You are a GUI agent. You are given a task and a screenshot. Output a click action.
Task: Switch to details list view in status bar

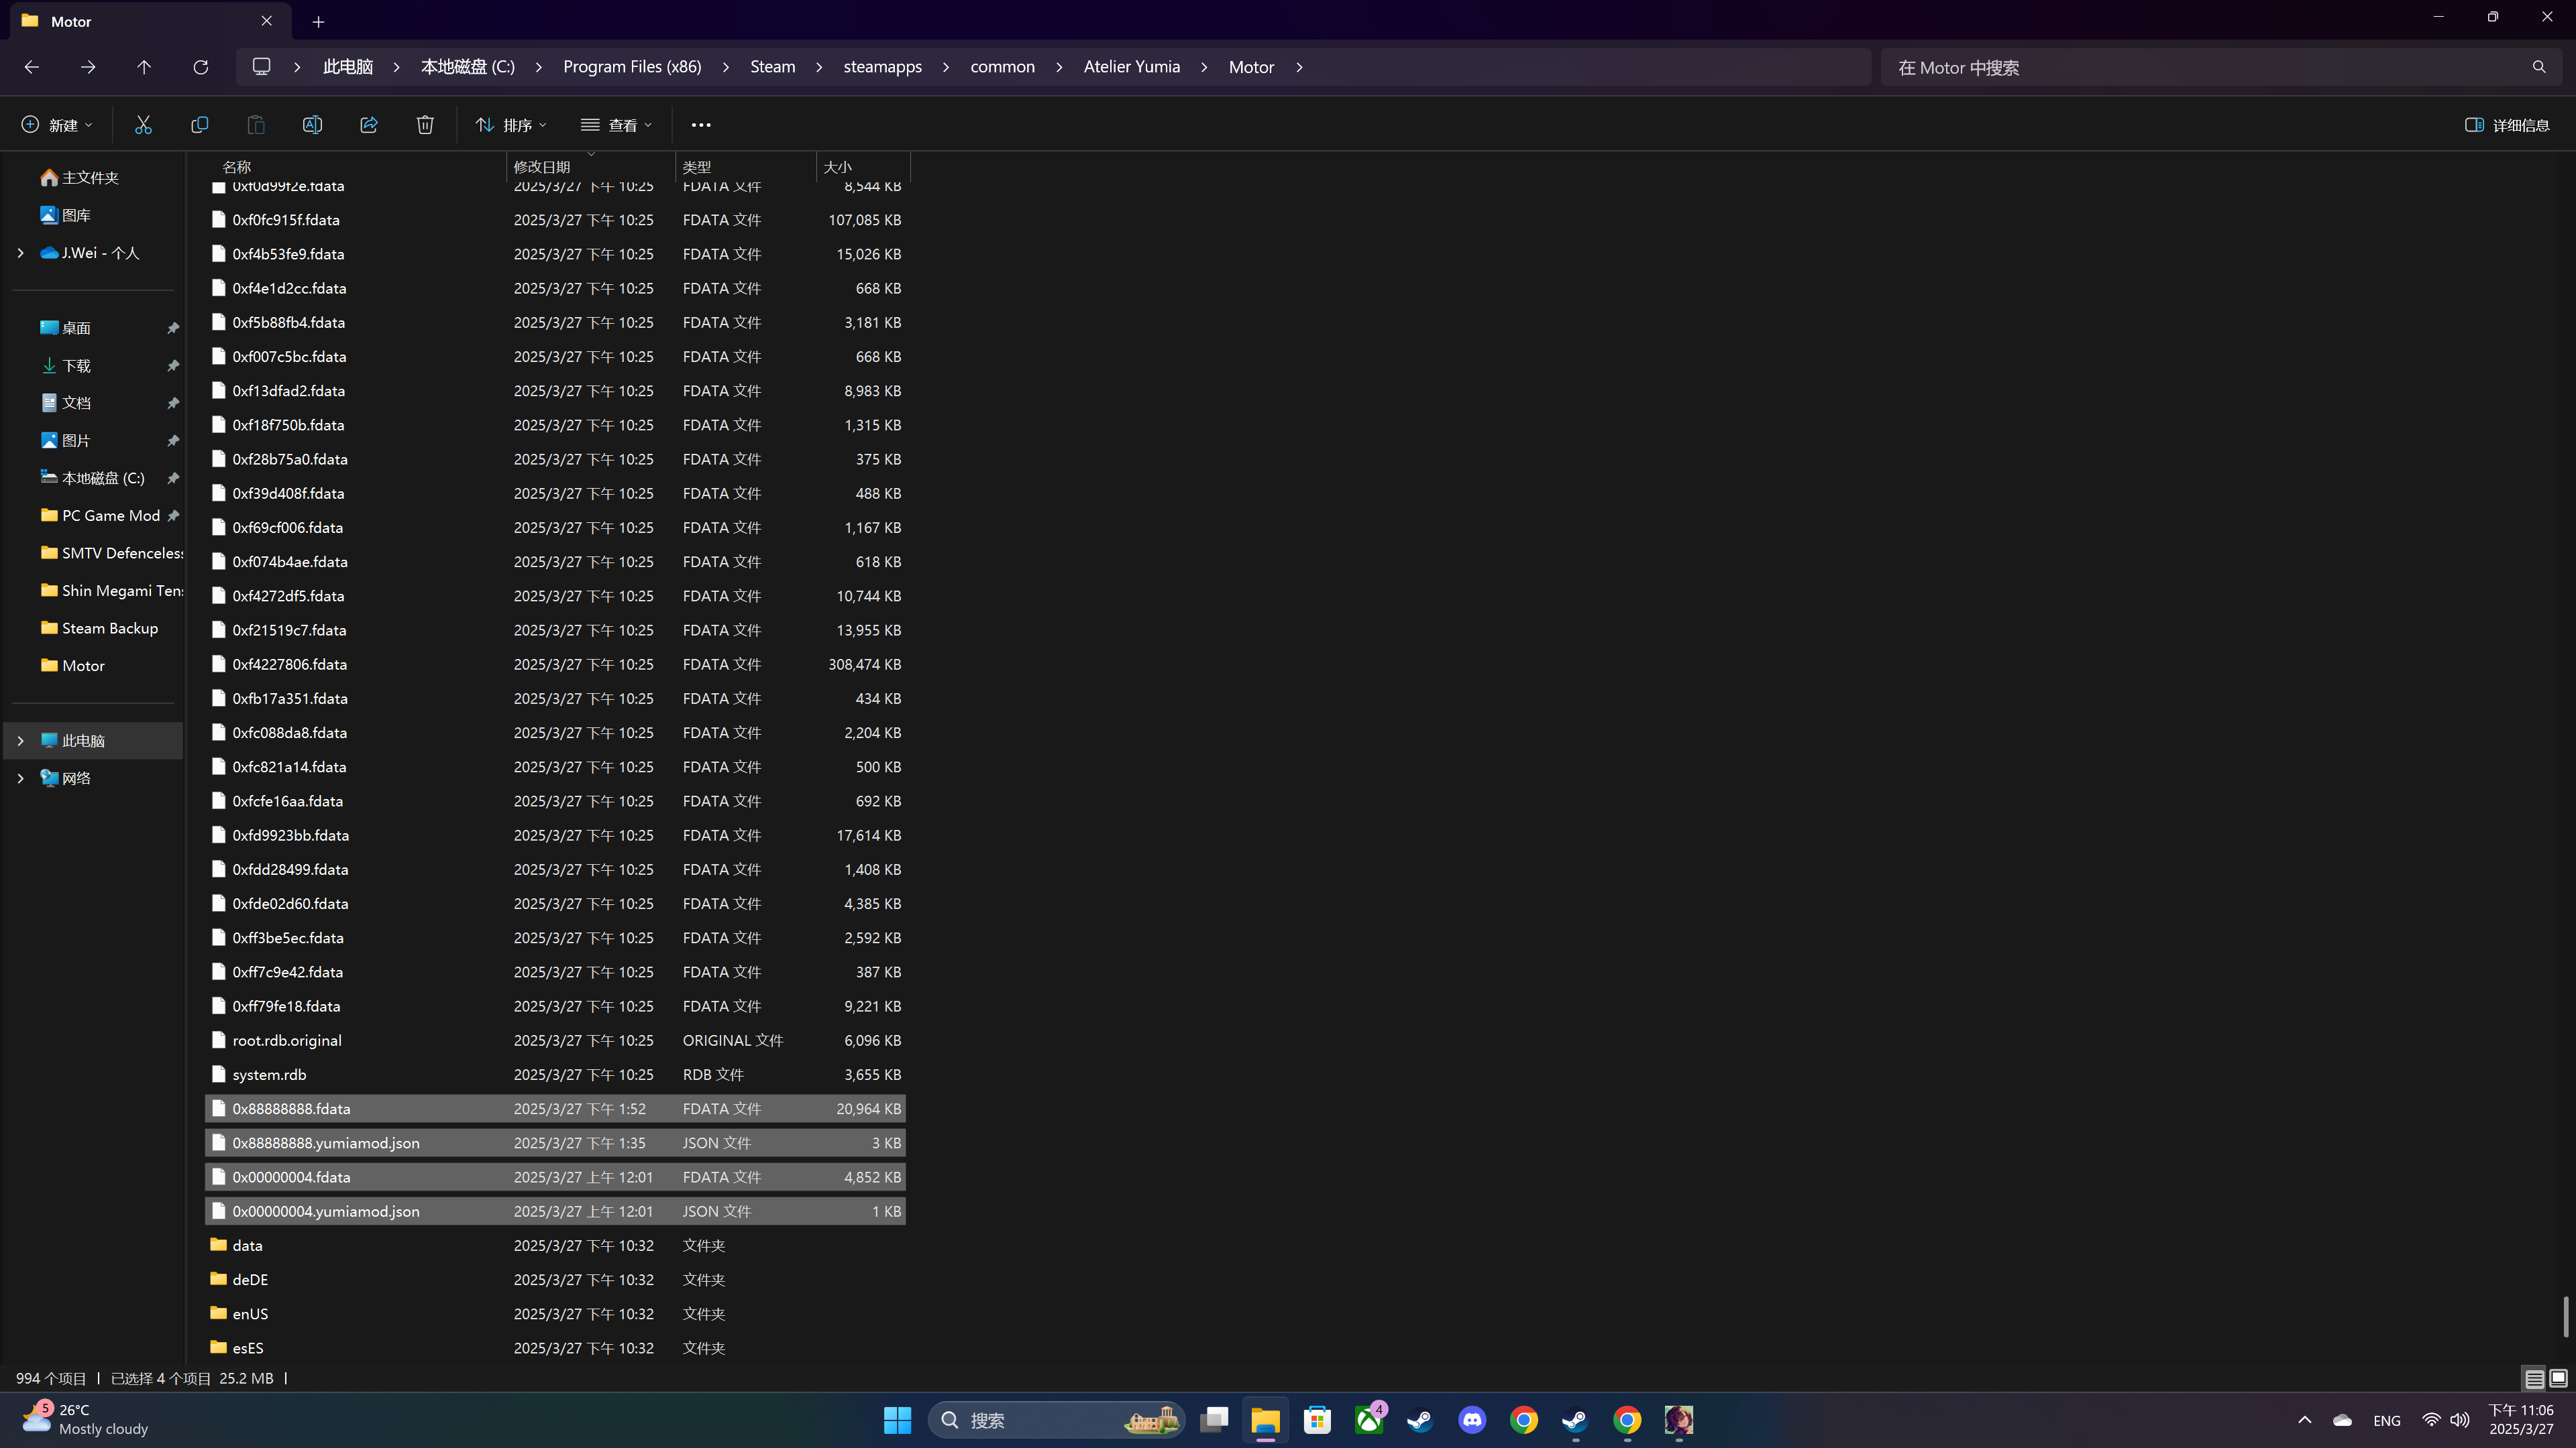tap(2534, 1379)
